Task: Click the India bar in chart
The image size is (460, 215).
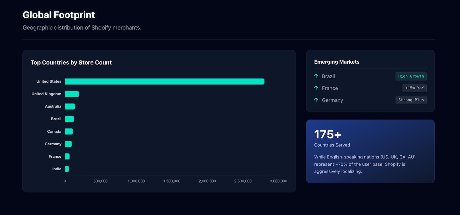Action: click(x=67, y=169)
